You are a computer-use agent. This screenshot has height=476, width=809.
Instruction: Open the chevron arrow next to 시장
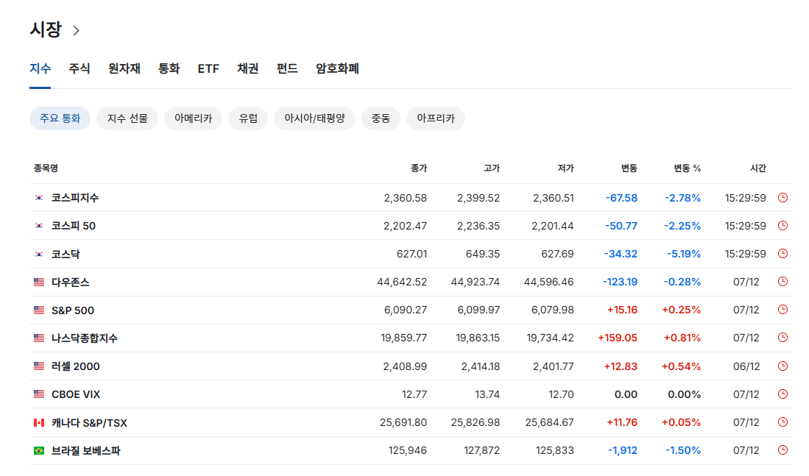[x=76, y=30]
